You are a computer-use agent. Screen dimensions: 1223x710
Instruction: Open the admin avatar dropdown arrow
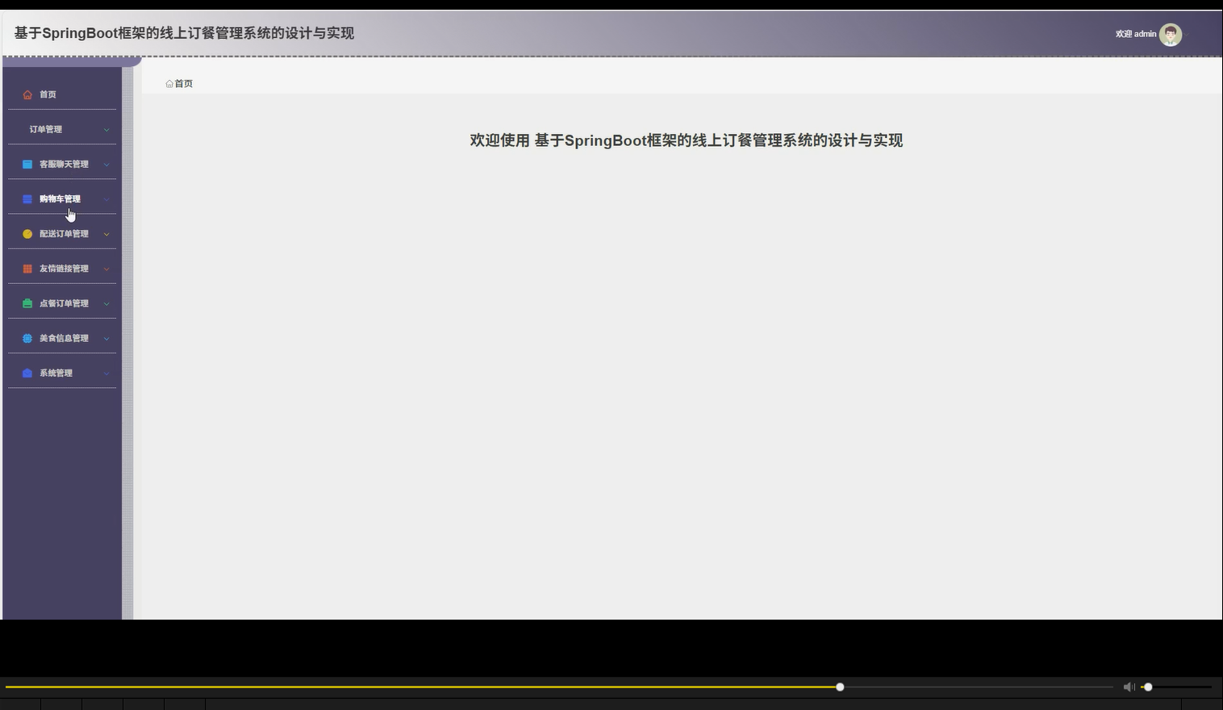(1188, 34)
